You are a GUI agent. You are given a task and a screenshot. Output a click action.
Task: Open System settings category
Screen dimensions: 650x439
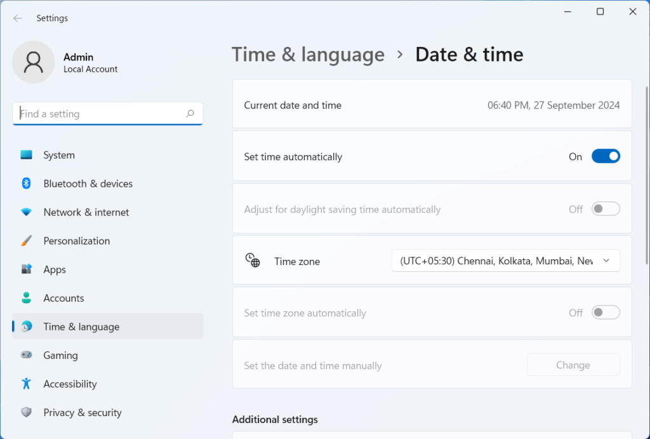point(108,155)
